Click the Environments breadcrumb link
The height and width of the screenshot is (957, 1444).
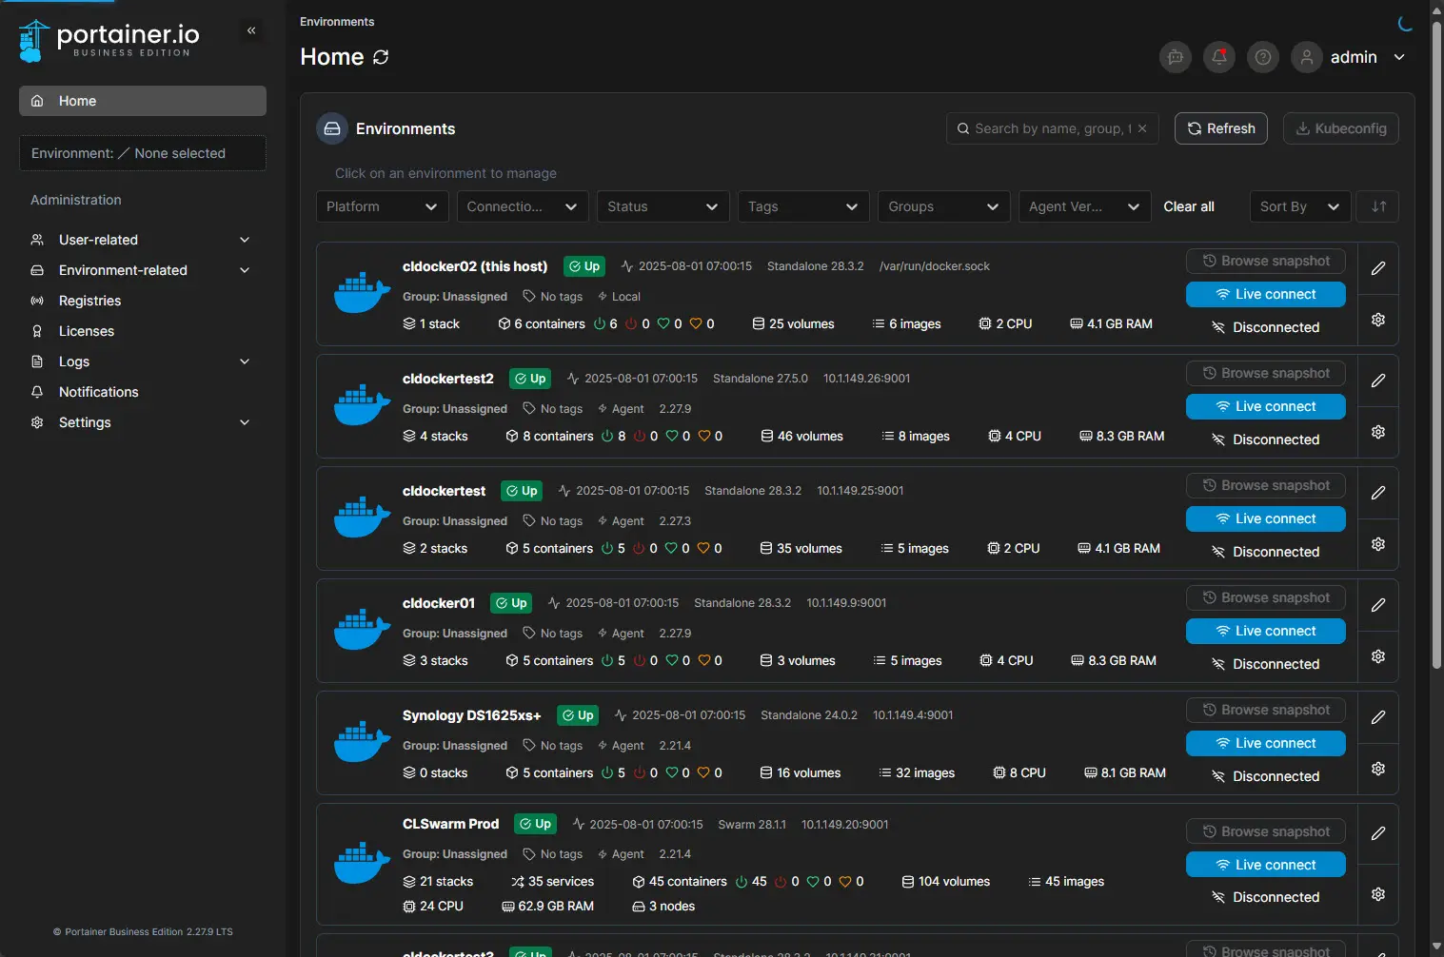coord(337,22)
